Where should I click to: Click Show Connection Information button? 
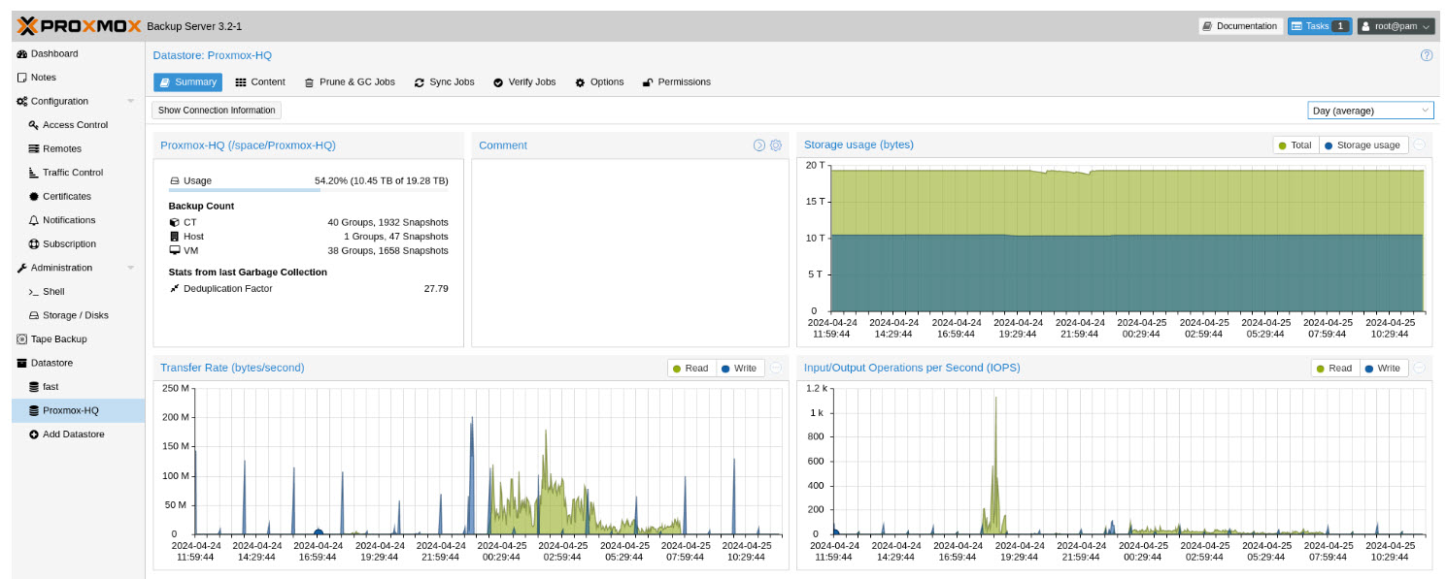pyautogui.click(x=217, y=111)
